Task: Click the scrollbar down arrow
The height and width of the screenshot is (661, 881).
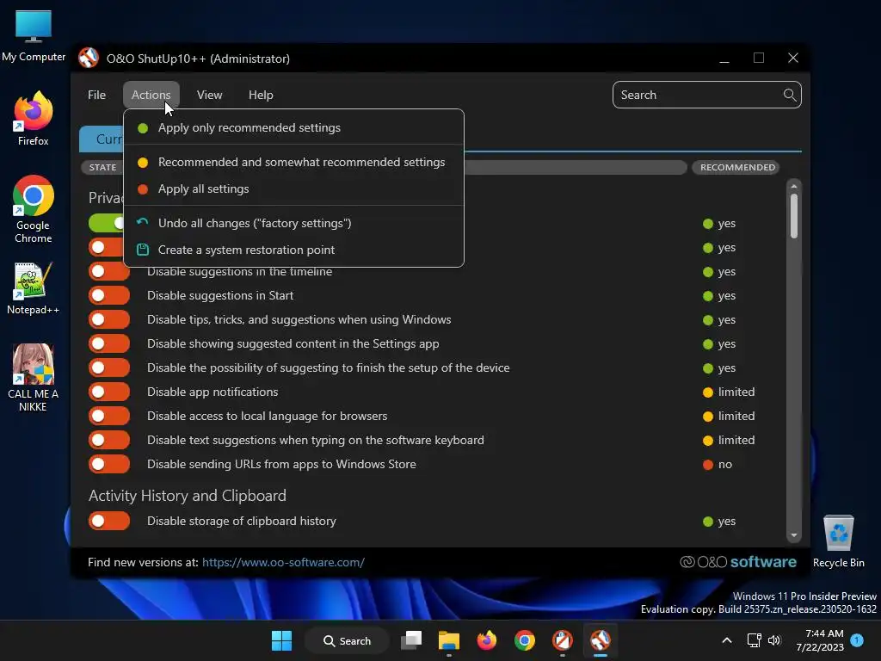Action: [794, 535]
